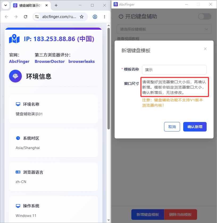Close the 新增键盘模板 dialog with X
The height and width of the screenshot is (223, 217).
pyautogui.click(x=205, y=49)
